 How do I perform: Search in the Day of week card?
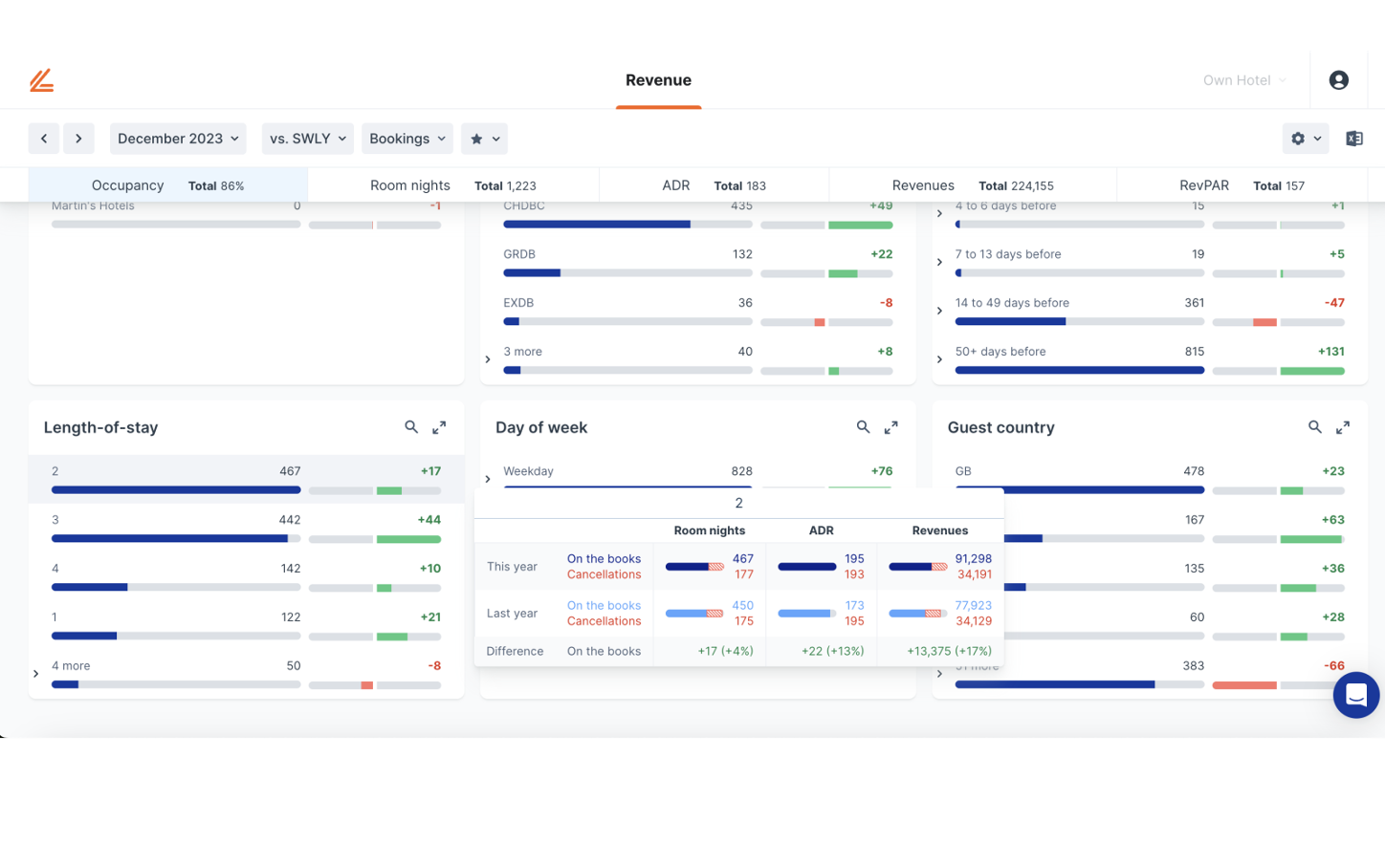click(x=863, y=427)
